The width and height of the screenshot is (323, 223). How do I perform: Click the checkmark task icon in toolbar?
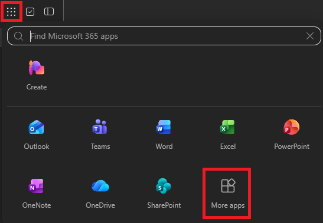pyautogui.click(x=30, y=12)
